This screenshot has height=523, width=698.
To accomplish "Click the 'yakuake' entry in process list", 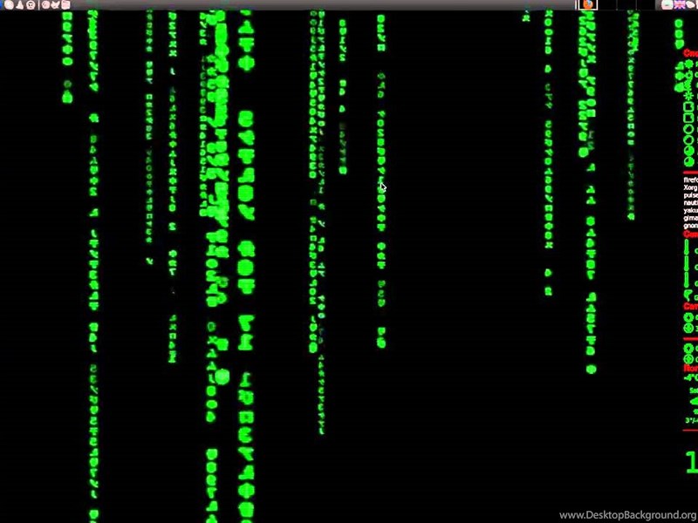I will (690, 212).
